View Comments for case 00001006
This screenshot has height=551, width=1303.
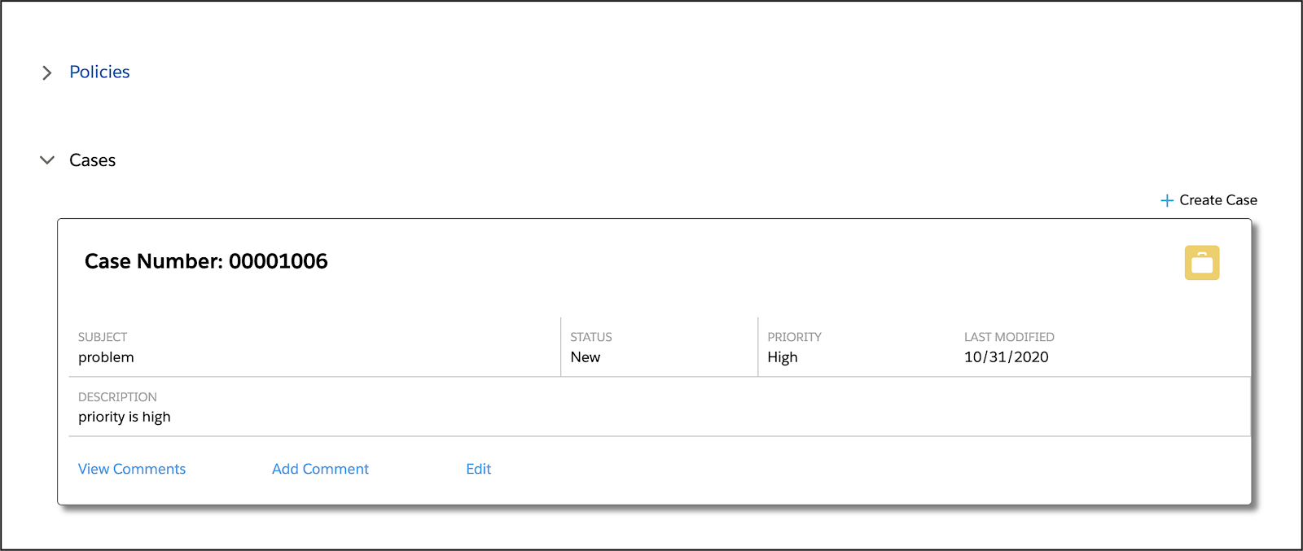[x=131, y=468]
